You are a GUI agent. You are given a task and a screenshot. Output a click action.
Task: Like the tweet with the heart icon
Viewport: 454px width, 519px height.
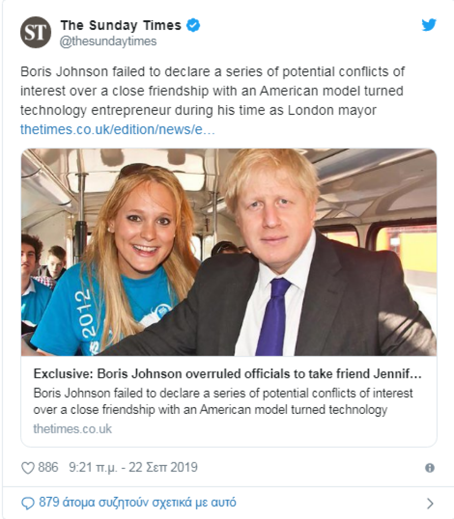pyautogui.click(x=27, y=467)
